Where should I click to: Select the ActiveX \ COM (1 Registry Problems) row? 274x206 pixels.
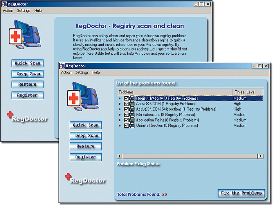(x=190, y=104)
